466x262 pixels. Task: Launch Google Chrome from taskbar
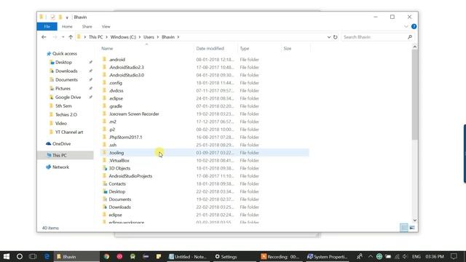106,256
